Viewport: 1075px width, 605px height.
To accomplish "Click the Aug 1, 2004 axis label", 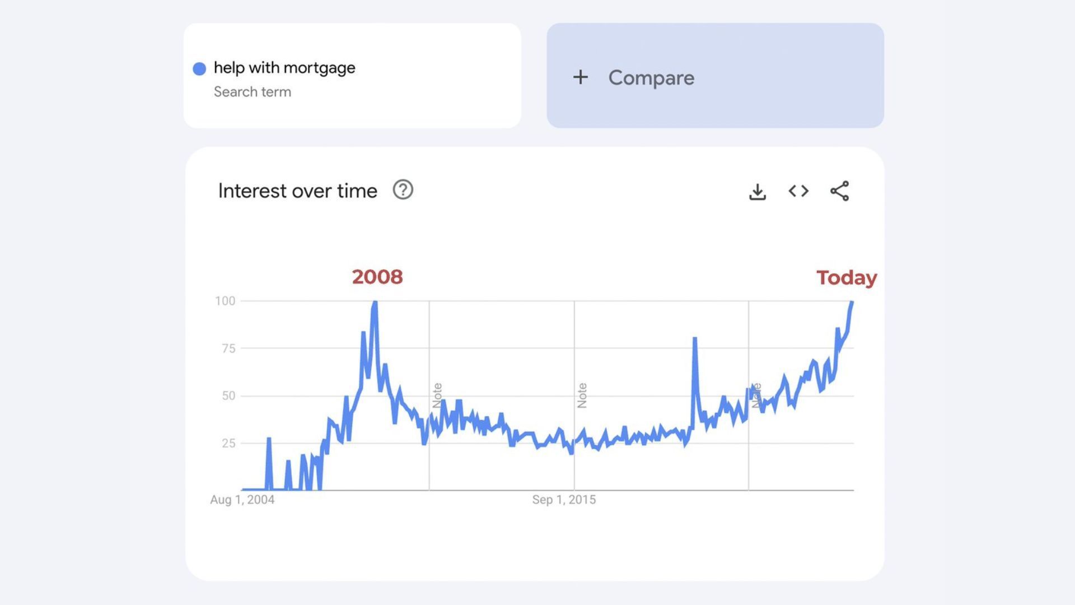I will click(x=242, y=500).
